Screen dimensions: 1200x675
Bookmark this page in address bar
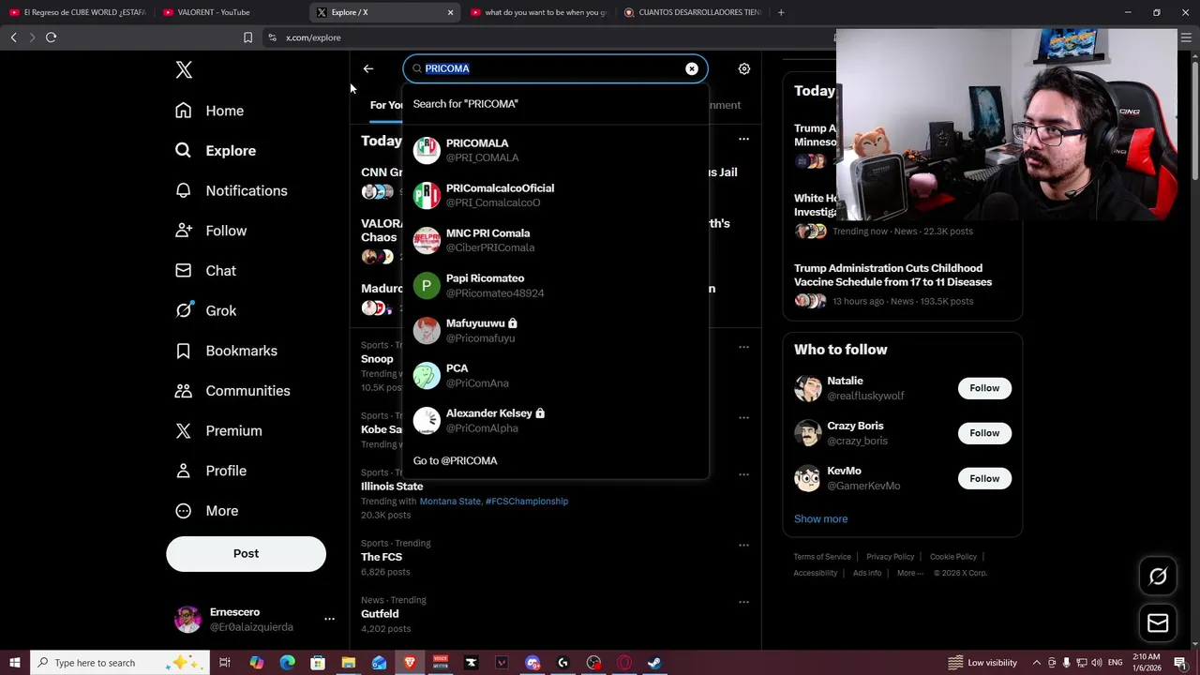247,37
